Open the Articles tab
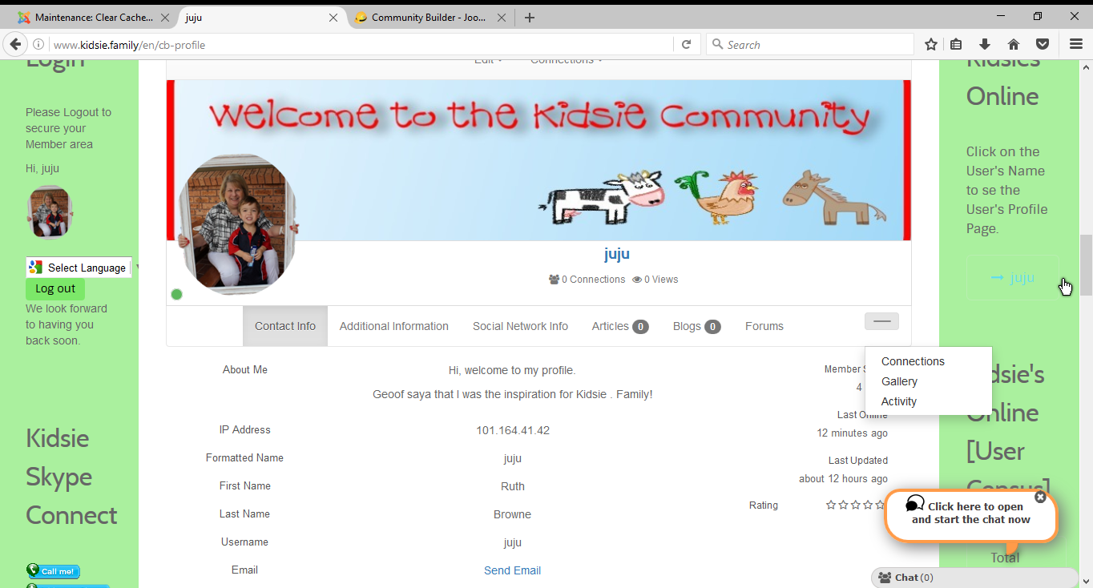Image resolution: width=1093 pixels, height=588 pixels. [x=620, y=326]
